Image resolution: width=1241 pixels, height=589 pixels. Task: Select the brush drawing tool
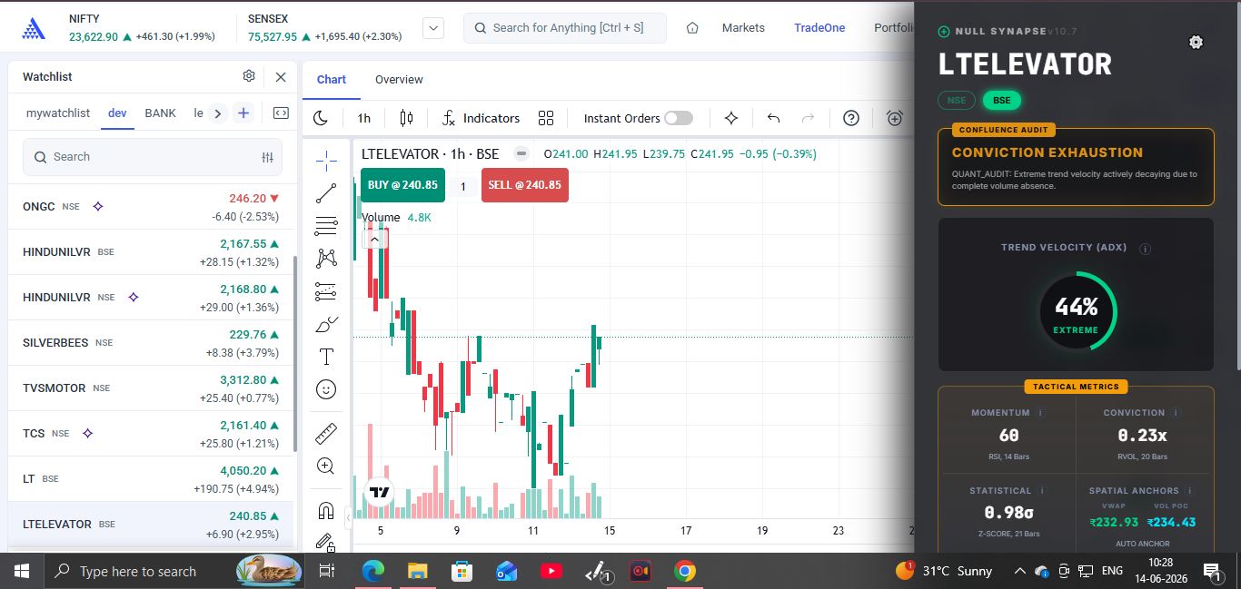326,324
